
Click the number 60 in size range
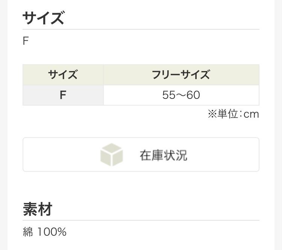pyautogui.click(x=193, y=95)
